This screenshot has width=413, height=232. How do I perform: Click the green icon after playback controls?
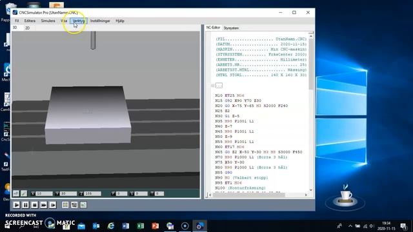pos(83,205)
